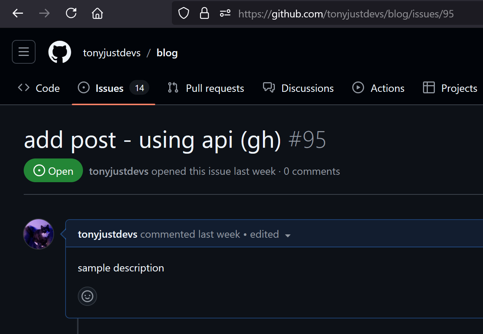This screenshot has height=334, width=483.
Task: Click the blog repository name link
Action: tap(167, 53)
